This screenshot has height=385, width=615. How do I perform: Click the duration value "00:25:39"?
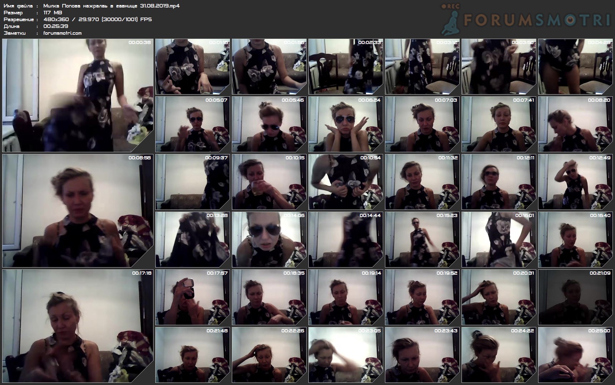pyautogui.click(x=55, y=26)
